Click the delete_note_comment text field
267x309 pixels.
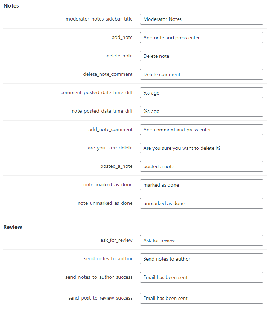202,74
